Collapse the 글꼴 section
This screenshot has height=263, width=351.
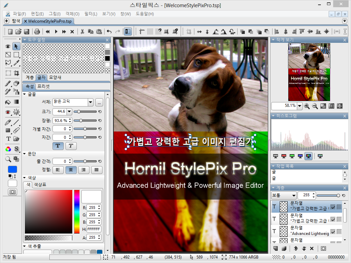pos(25,95)
